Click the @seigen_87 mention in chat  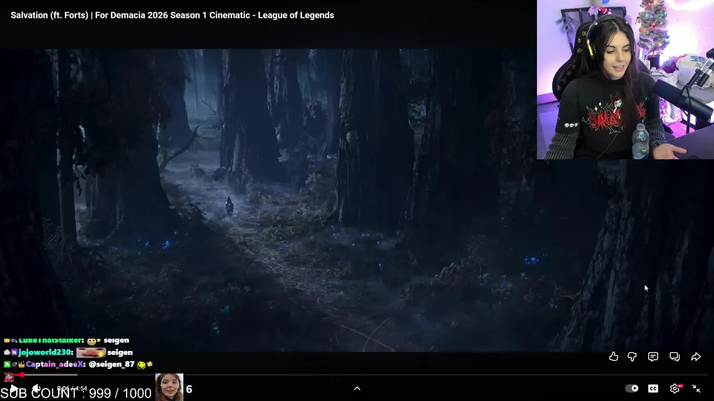click(112, 364)
